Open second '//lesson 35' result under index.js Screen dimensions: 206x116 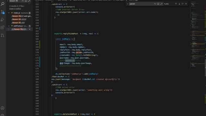[x=19, y=19]
